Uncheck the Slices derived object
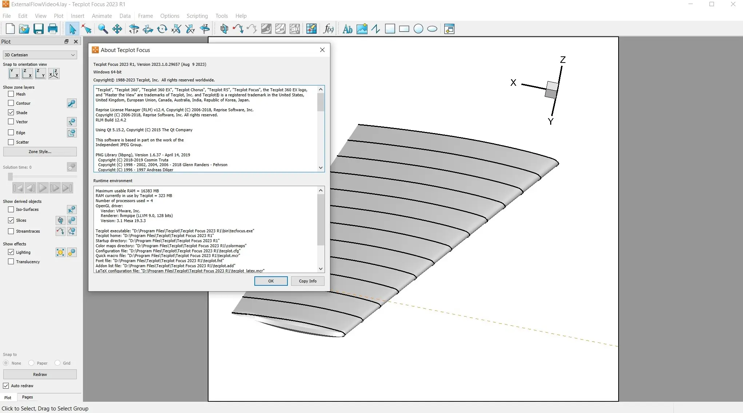 (11, 220)
